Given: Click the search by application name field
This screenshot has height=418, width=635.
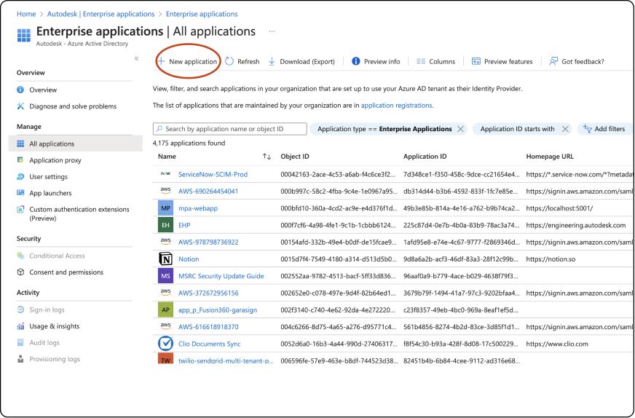Looking at the screenshot, I should point(229,129).
